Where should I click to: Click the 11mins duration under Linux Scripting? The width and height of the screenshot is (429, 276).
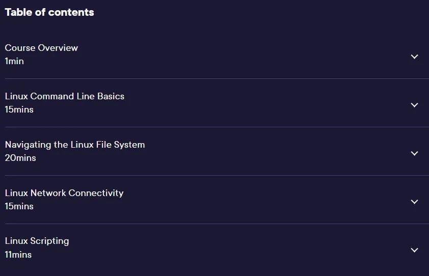coord(18,255)
